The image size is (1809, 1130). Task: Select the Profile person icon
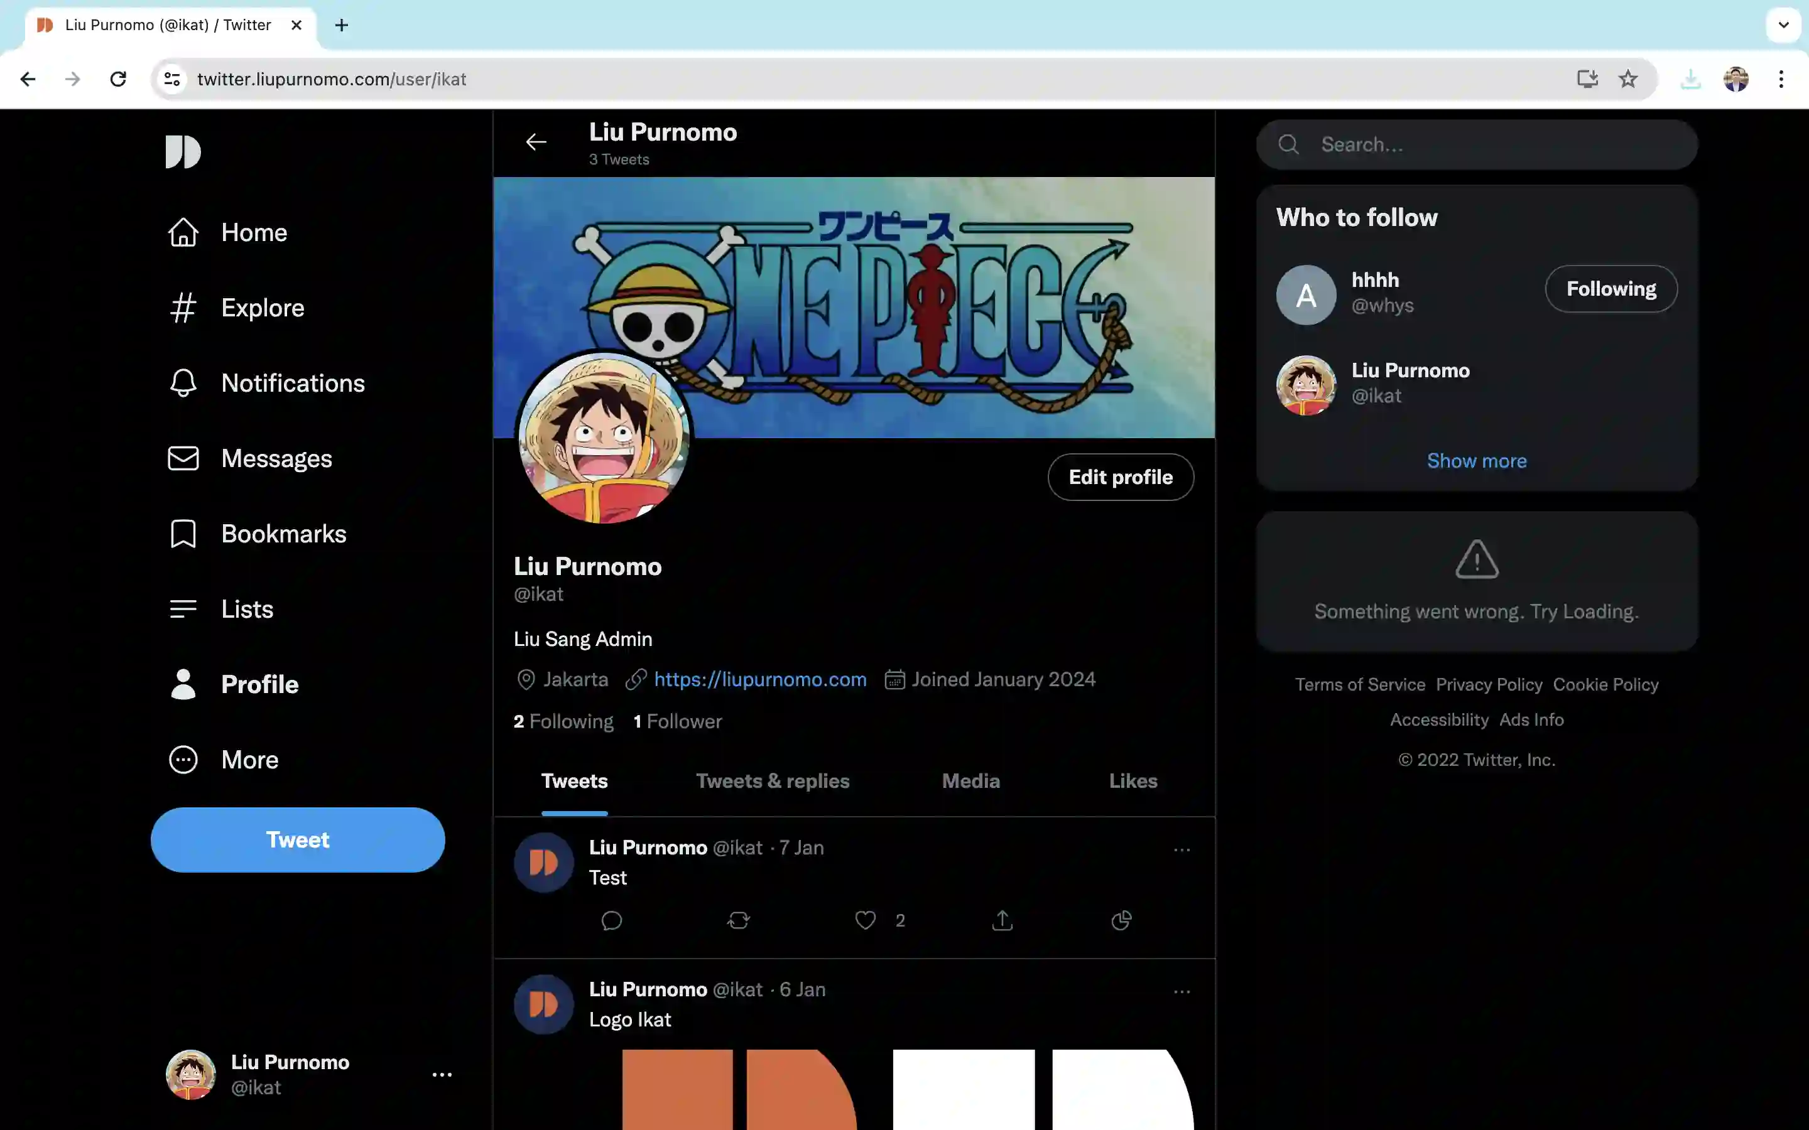183,684
